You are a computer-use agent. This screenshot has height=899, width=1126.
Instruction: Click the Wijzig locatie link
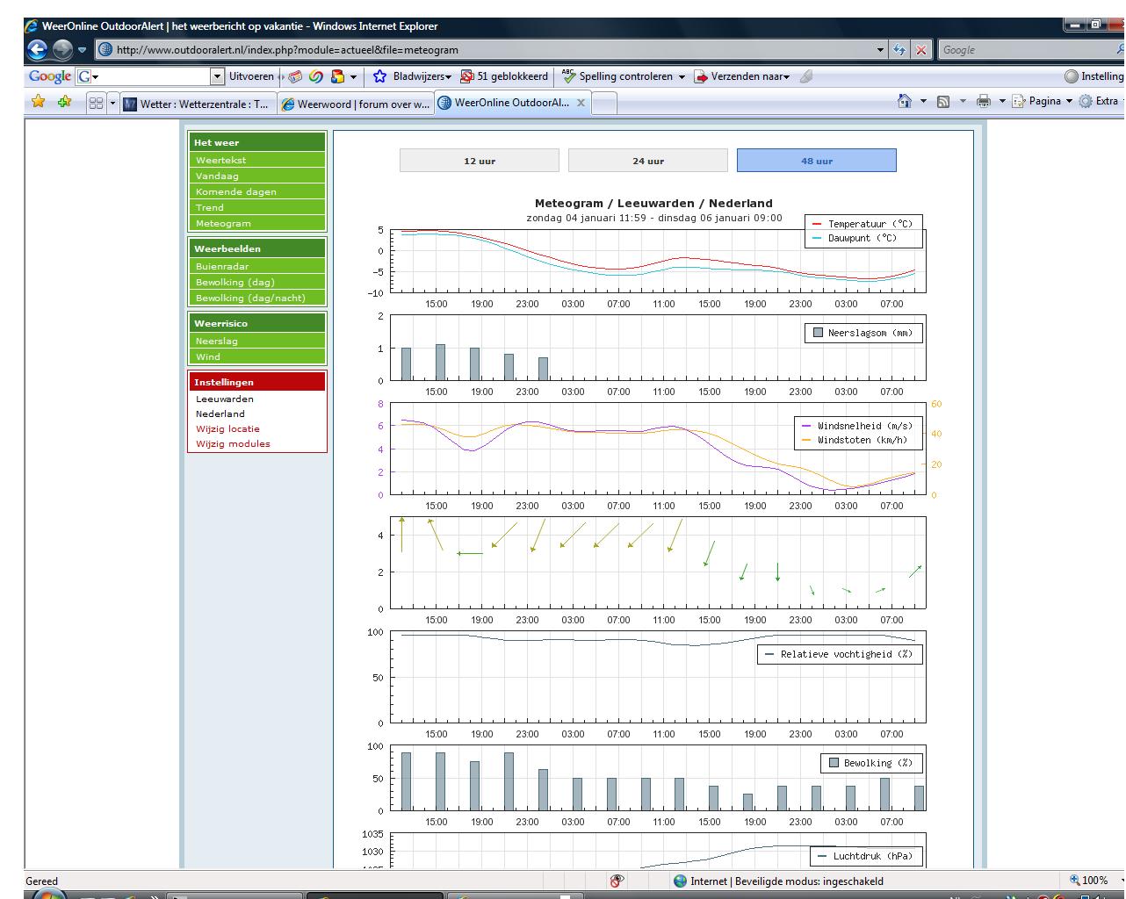point(227,428)
